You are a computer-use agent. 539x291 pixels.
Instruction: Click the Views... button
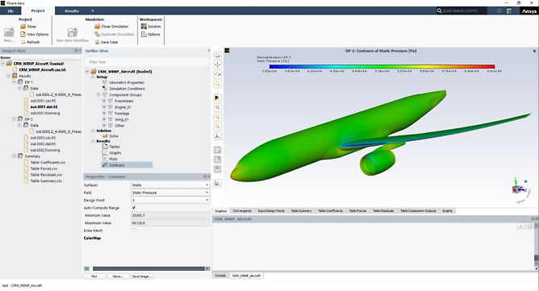[x=118, y=276]
